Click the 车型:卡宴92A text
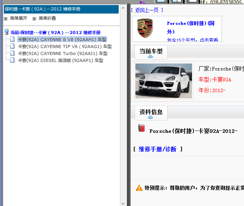This screenshot has width=244, height=206. [215, 79]
